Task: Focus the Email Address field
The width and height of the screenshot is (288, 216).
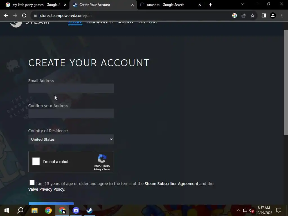Action: coord(71,88)
